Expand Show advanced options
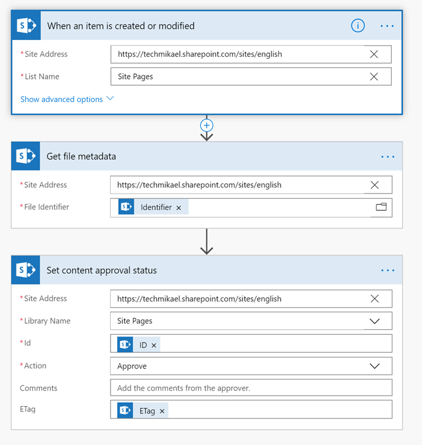The image size is (422, 445). (x=61, y=99)
